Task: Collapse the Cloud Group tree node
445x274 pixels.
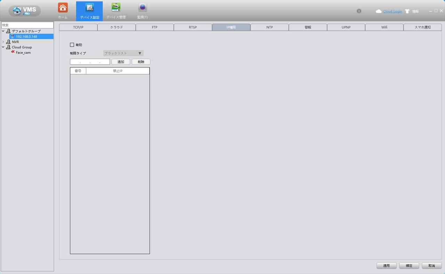Action: [x=3, y=47]
